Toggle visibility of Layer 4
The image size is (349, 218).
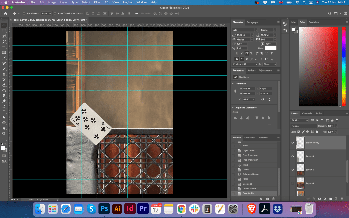click(x=292, y=170)
